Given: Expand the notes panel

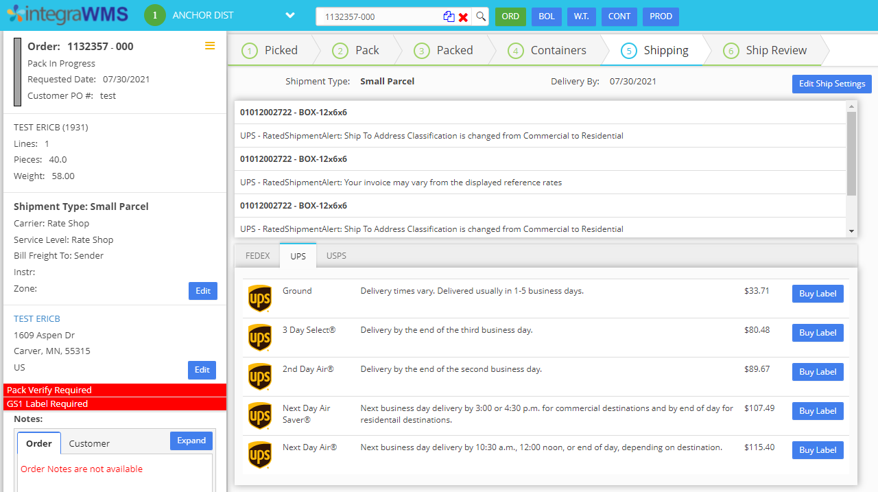Looking at the screenshot, I should (x=191, y=441).
